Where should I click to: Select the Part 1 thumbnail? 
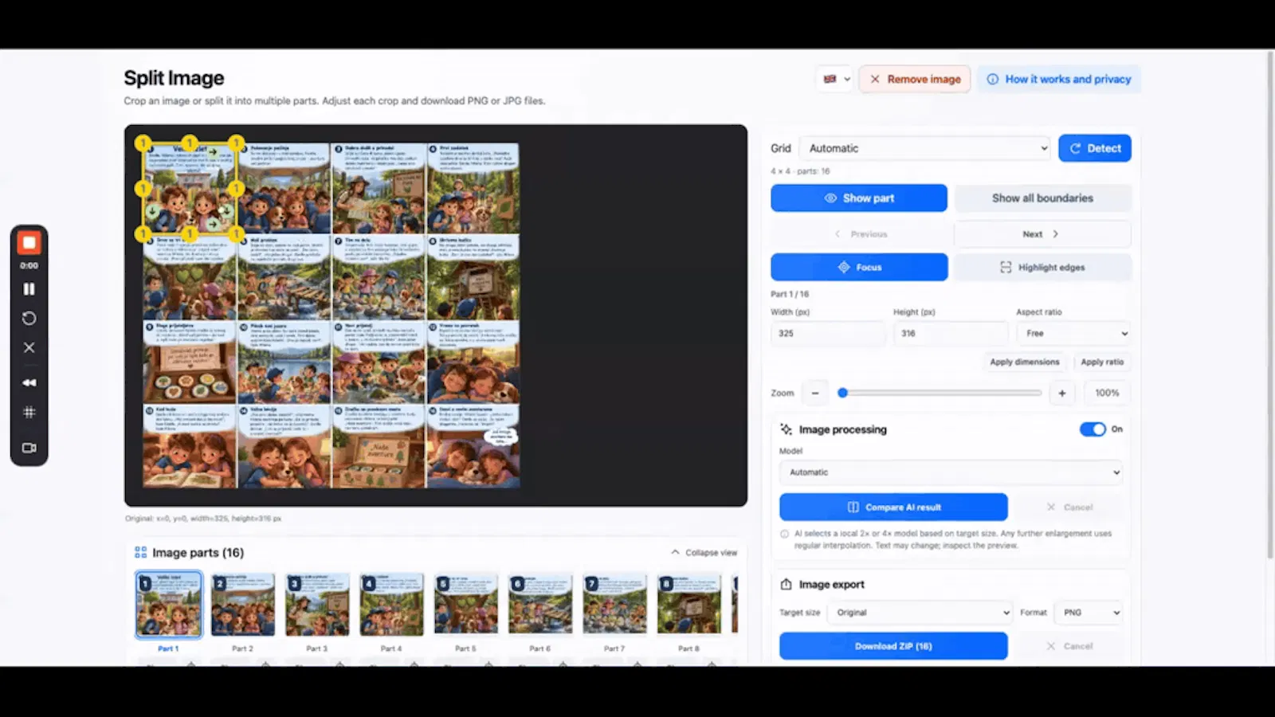(x=169, y=605)
